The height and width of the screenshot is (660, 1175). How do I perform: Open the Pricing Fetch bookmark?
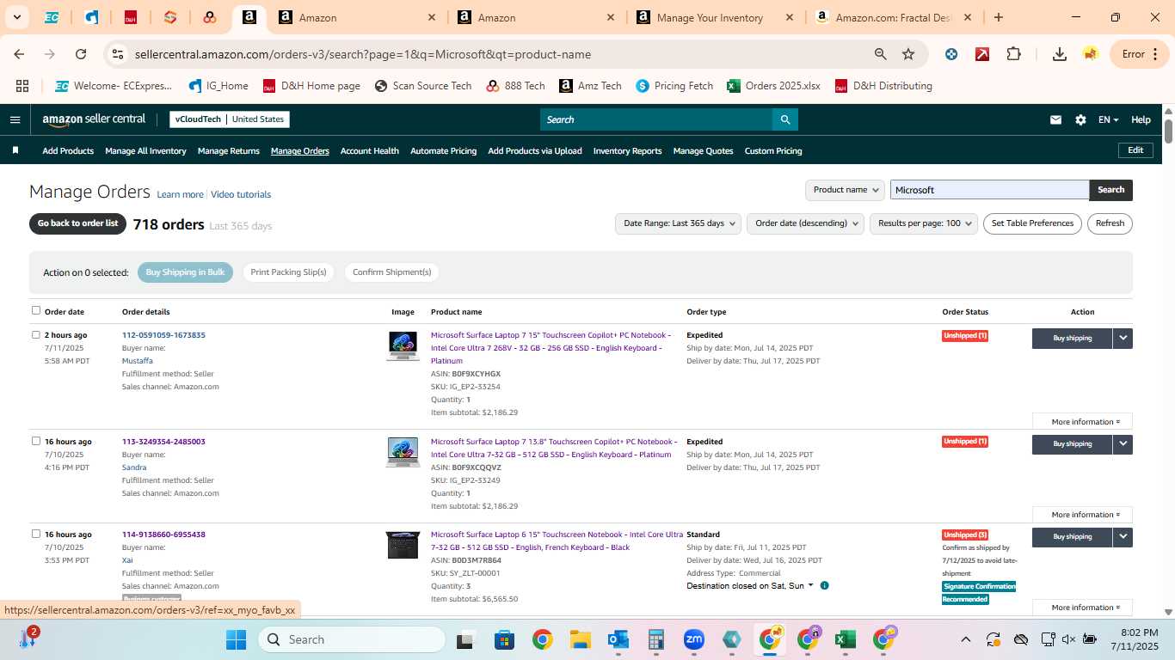point(674,86)
